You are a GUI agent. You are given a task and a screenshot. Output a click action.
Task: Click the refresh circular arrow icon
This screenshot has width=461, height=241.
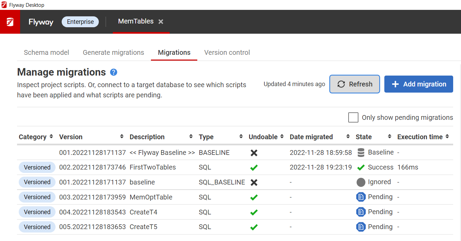[341, 84]
